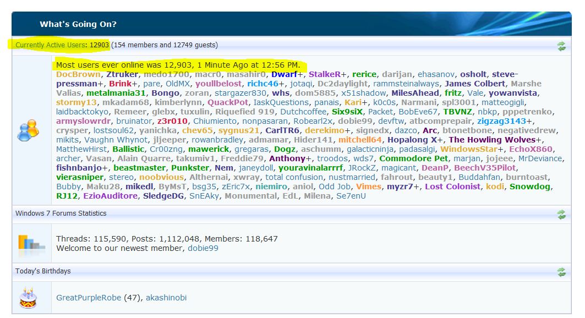Click Snowdog username
This screenshot has width=585, height=318.
click(x=530, y=187)
